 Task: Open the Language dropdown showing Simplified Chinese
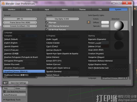(x=114, y=78)
